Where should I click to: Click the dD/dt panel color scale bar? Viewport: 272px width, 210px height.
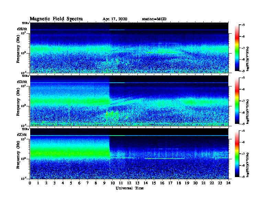[x=237, y=101]
